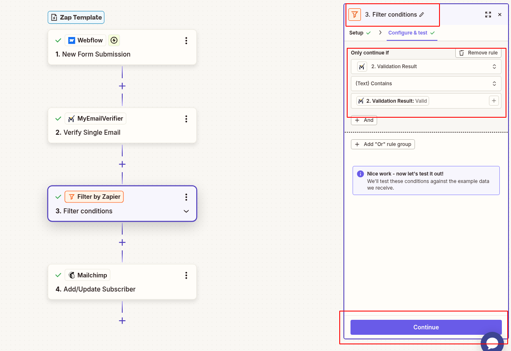Open the chat support bubble
The width and height of the screenshot is (511, 351).
pos(492,342)
